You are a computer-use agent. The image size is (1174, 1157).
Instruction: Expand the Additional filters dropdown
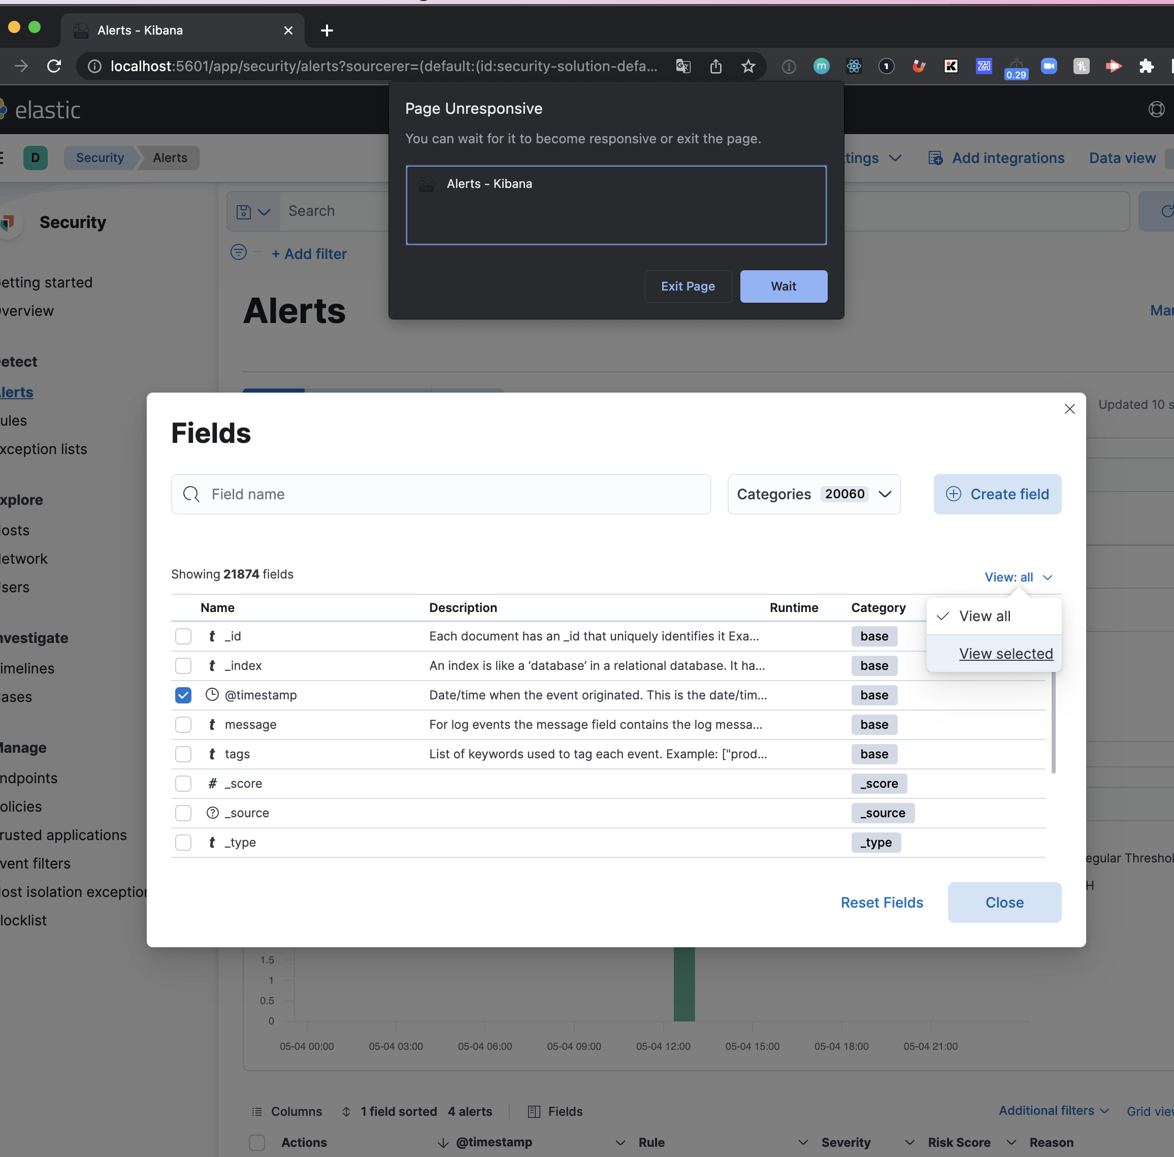point(1053,1110)
